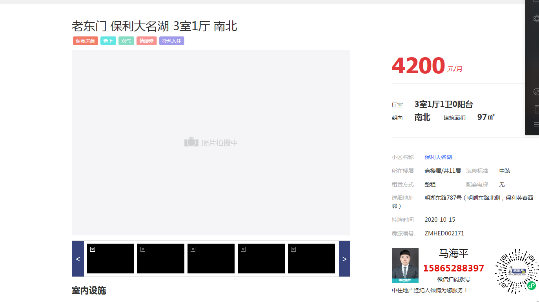Click the 保真房源 tag
The height and width of the screenshot is (302, 539).
click(85, 41)
